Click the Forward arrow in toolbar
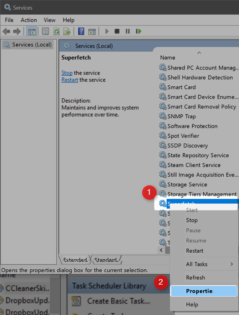 [x=16, y=31]
